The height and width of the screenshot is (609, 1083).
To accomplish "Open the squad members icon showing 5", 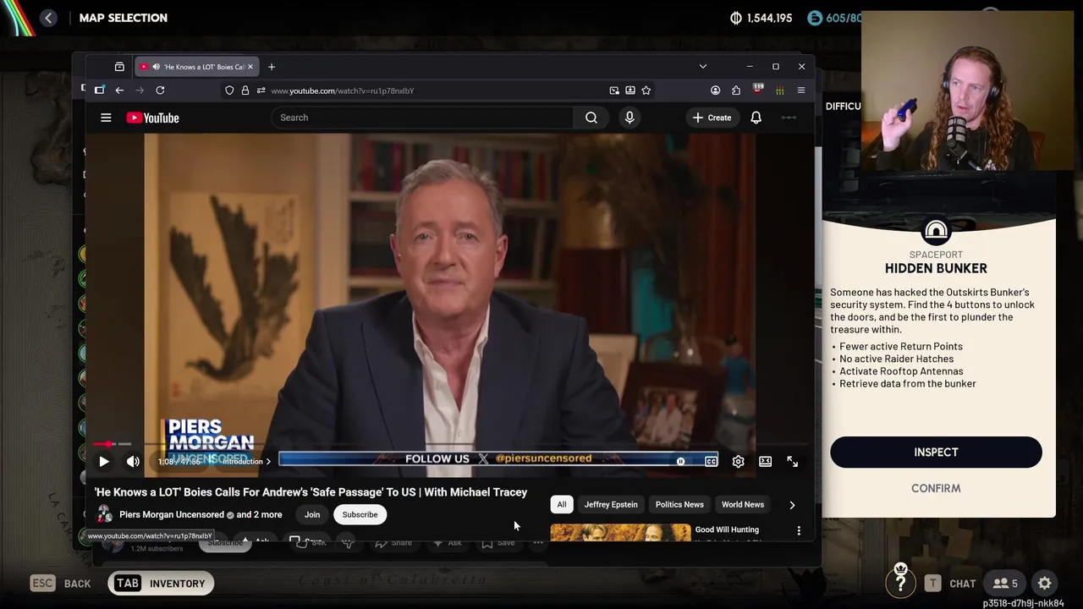I will click(1005, 583).
